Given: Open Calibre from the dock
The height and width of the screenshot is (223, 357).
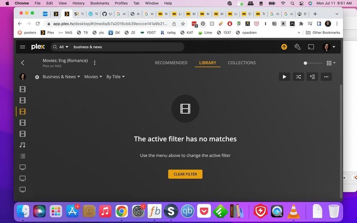Looking at the screenshot, I should pos(237,211).
